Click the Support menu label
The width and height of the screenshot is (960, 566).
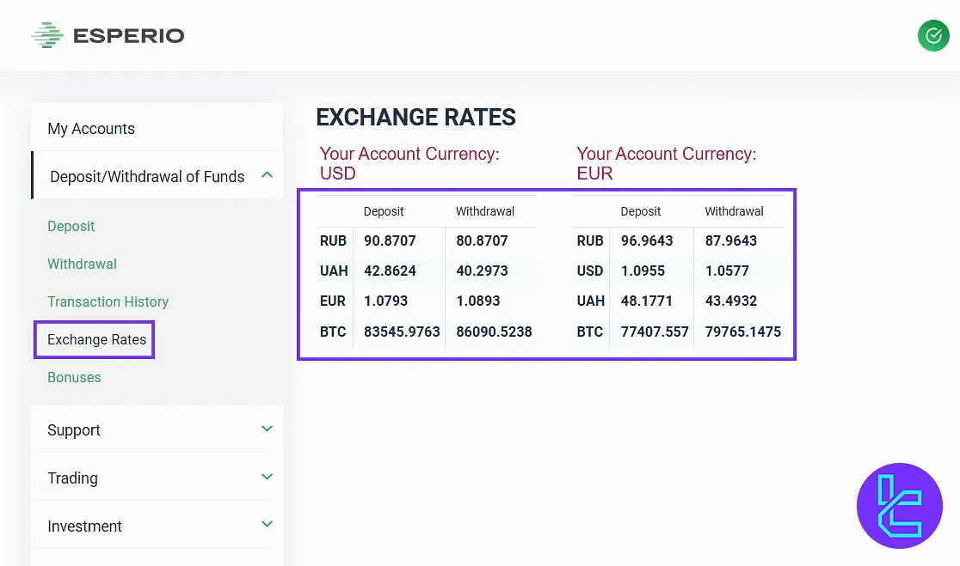pos(74,430)
